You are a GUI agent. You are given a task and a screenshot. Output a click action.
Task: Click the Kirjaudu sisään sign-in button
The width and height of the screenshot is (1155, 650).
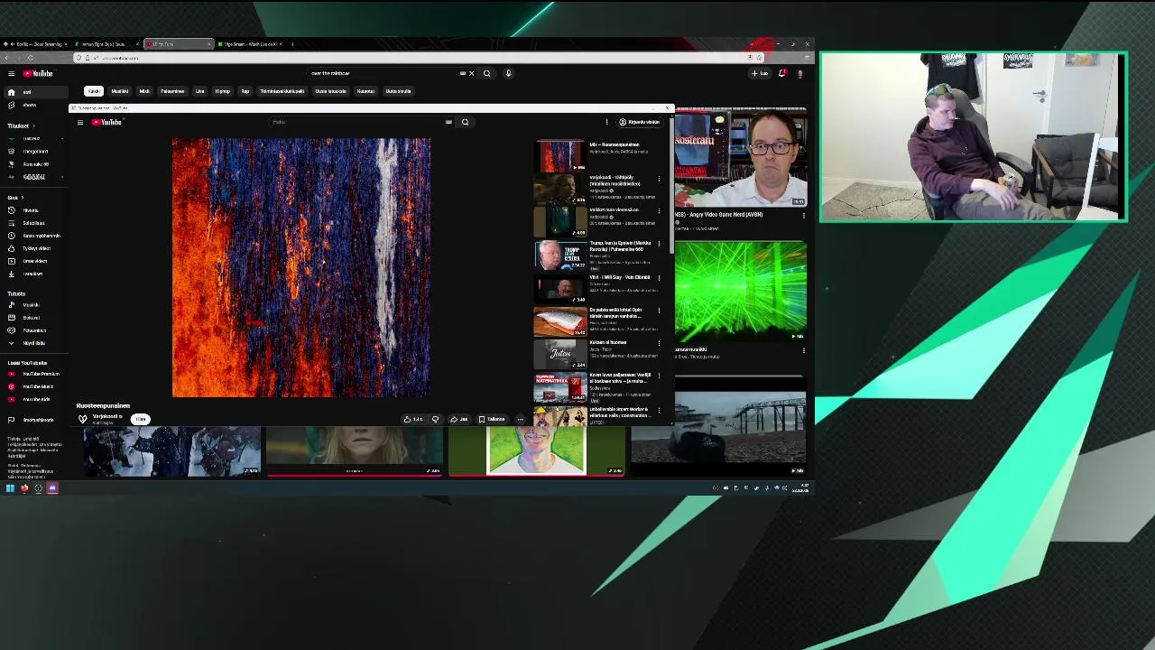pos(640,122)
